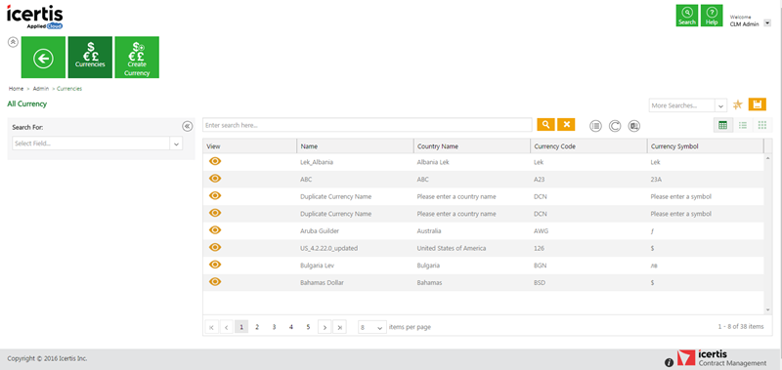
Task: View the Lek_Albania row eye icon
Action: click(x=215, y=161)
